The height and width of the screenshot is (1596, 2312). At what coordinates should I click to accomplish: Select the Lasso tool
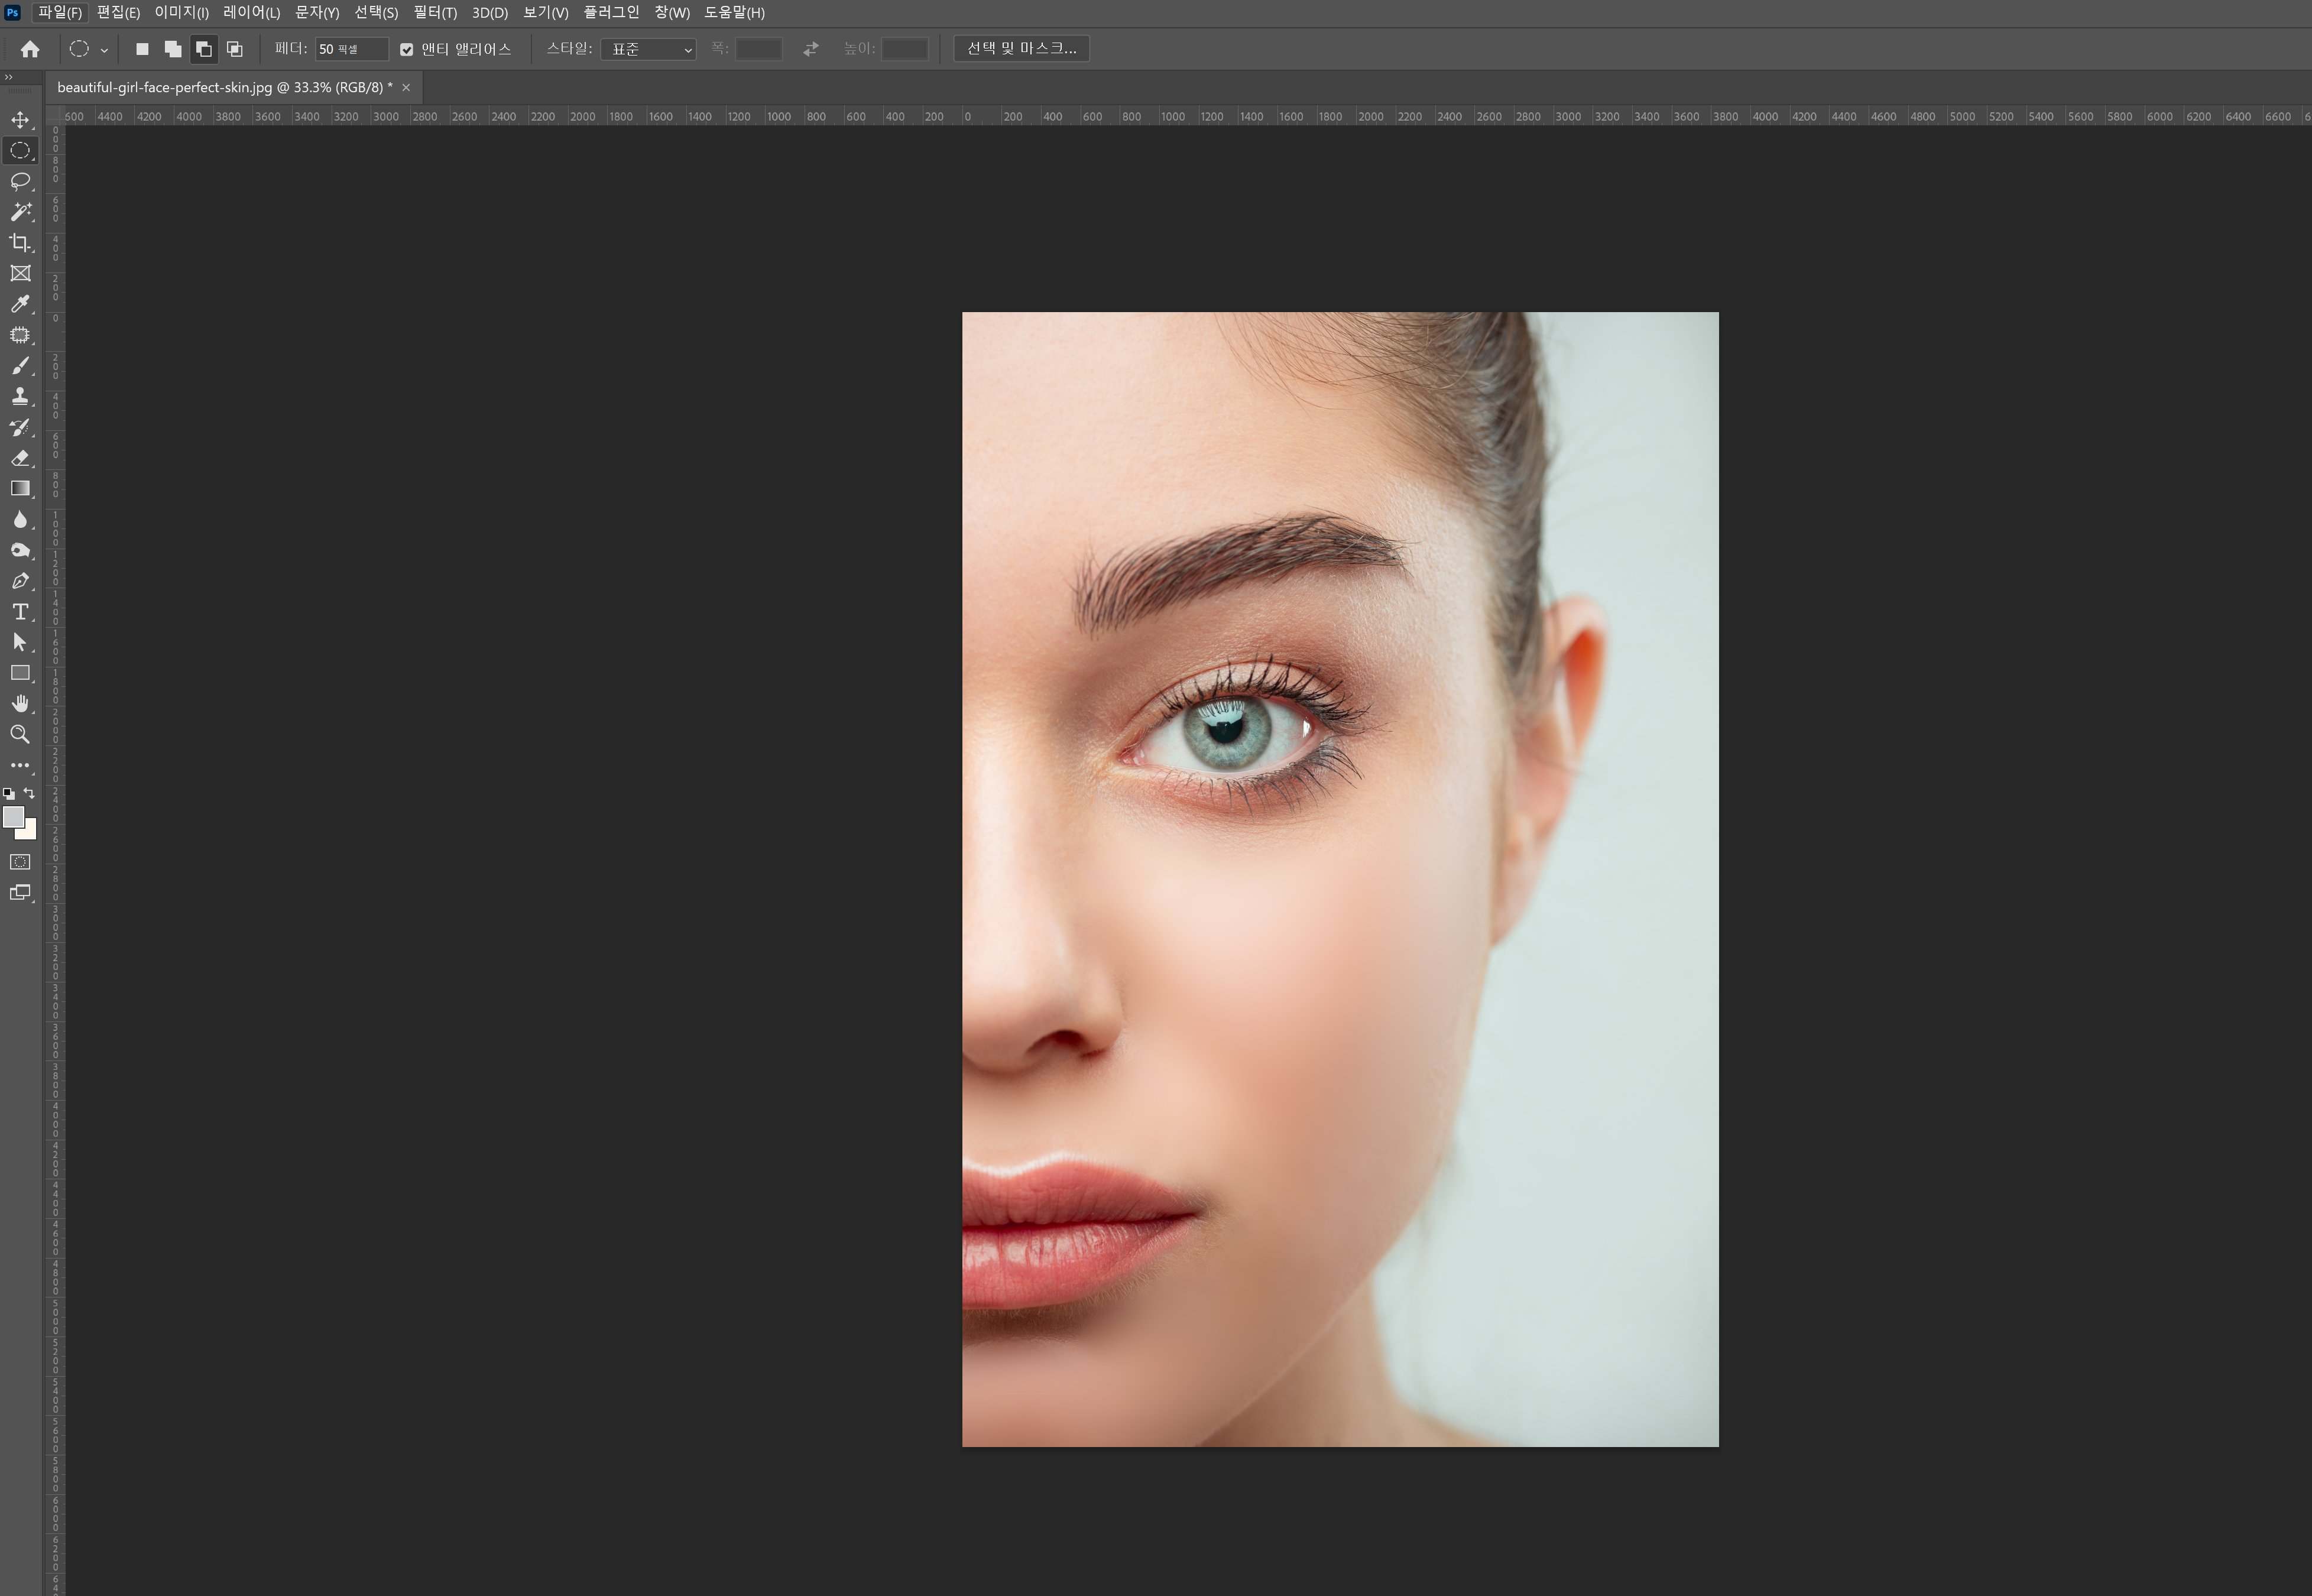20,181
